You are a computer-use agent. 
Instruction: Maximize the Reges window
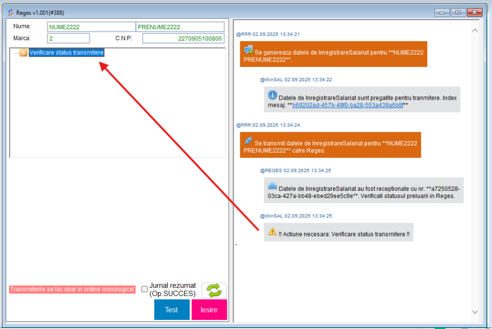click(458, 12)
